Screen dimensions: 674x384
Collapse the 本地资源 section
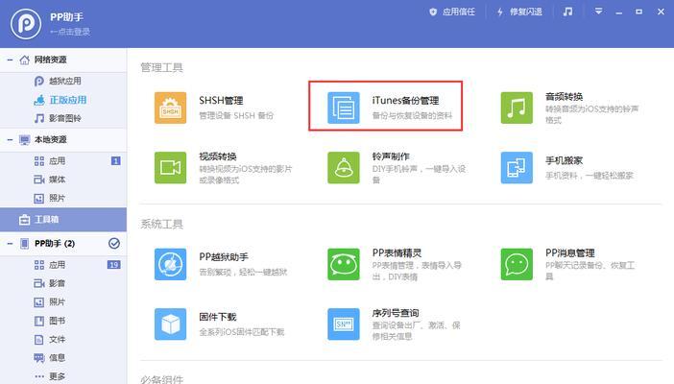pyautogui.click(x=10, y=140)
